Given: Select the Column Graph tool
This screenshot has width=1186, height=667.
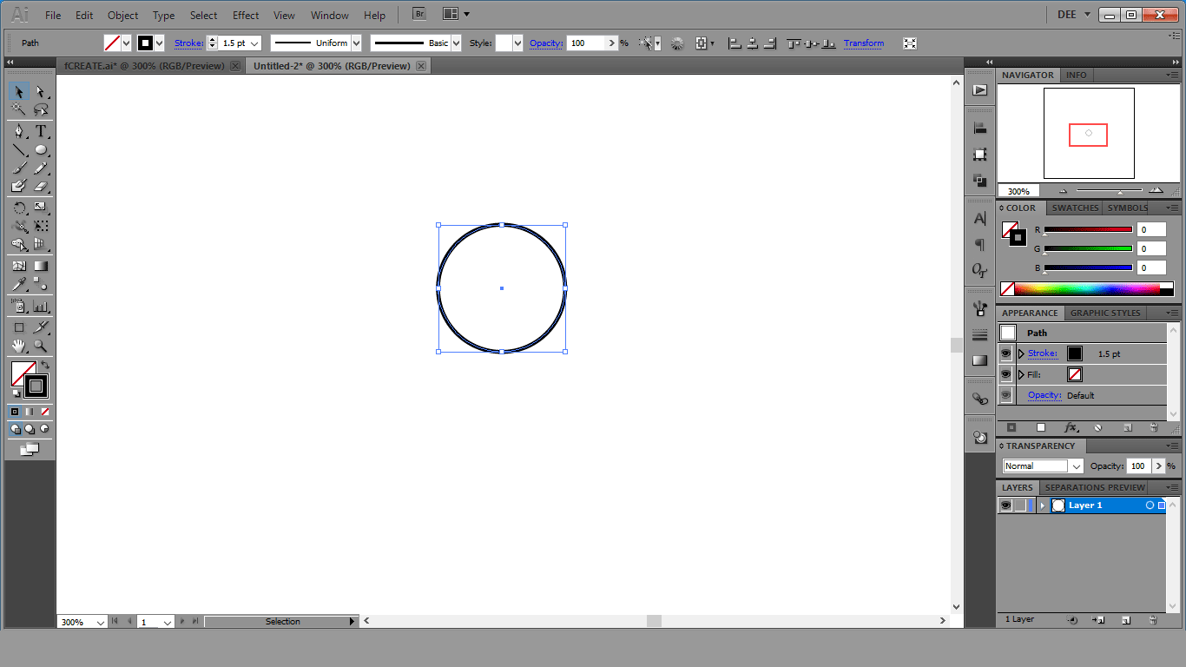Looking at the screenshot, I should point(40,306).
